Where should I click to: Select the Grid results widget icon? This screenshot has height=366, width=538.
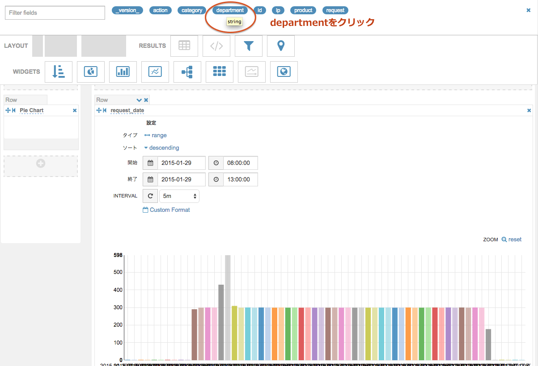click(x=184, y=46)
